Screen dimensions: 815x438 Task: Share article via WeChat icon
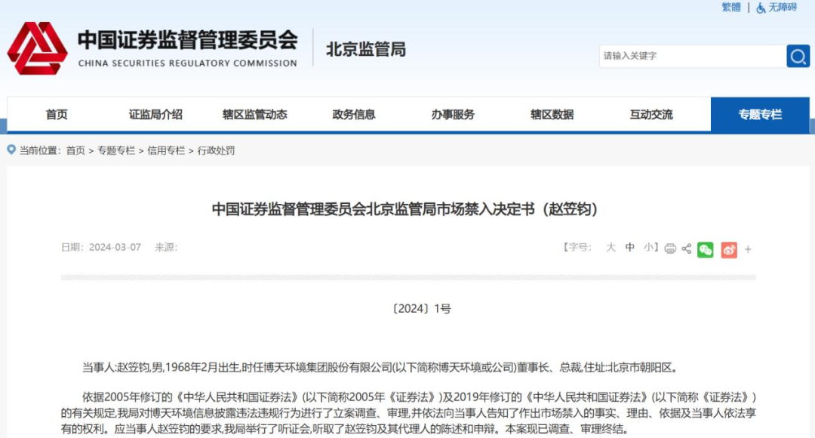706,250
